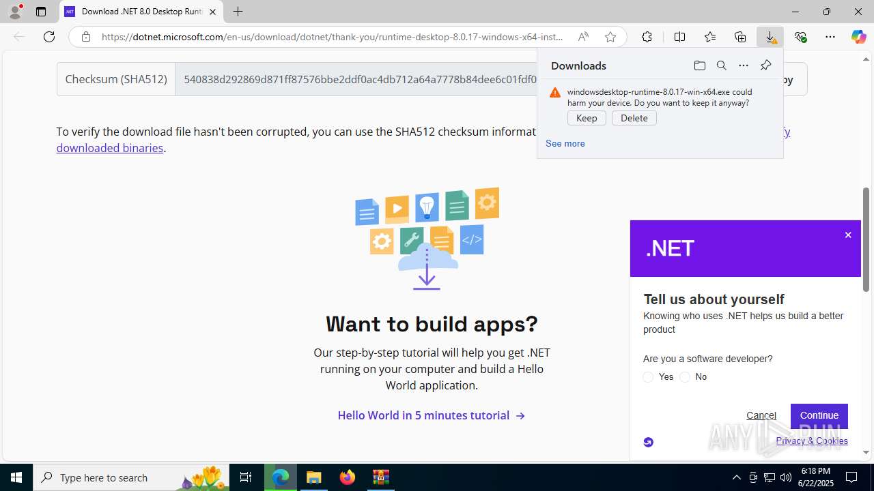The width and height of the screenshot is (874, 491).
Task: Click the taskbar search box
Action: point(131,477)
